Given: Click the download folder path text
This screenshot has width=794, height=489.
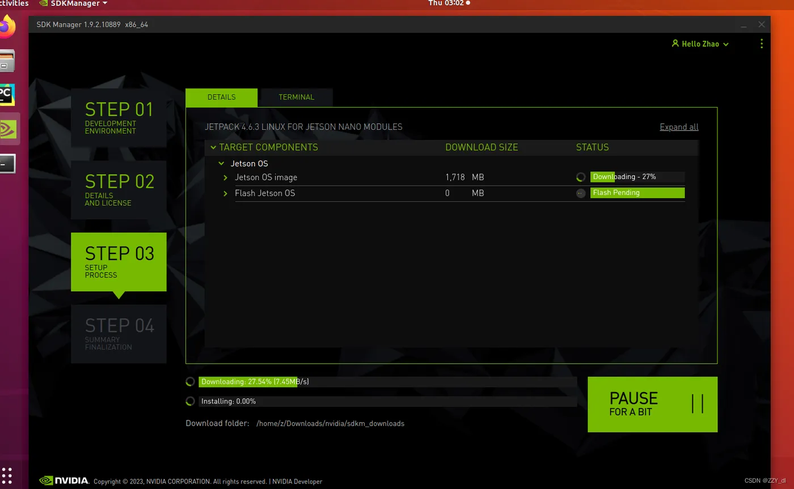Looking at the screenshot, I should click(x=330, y=423).
